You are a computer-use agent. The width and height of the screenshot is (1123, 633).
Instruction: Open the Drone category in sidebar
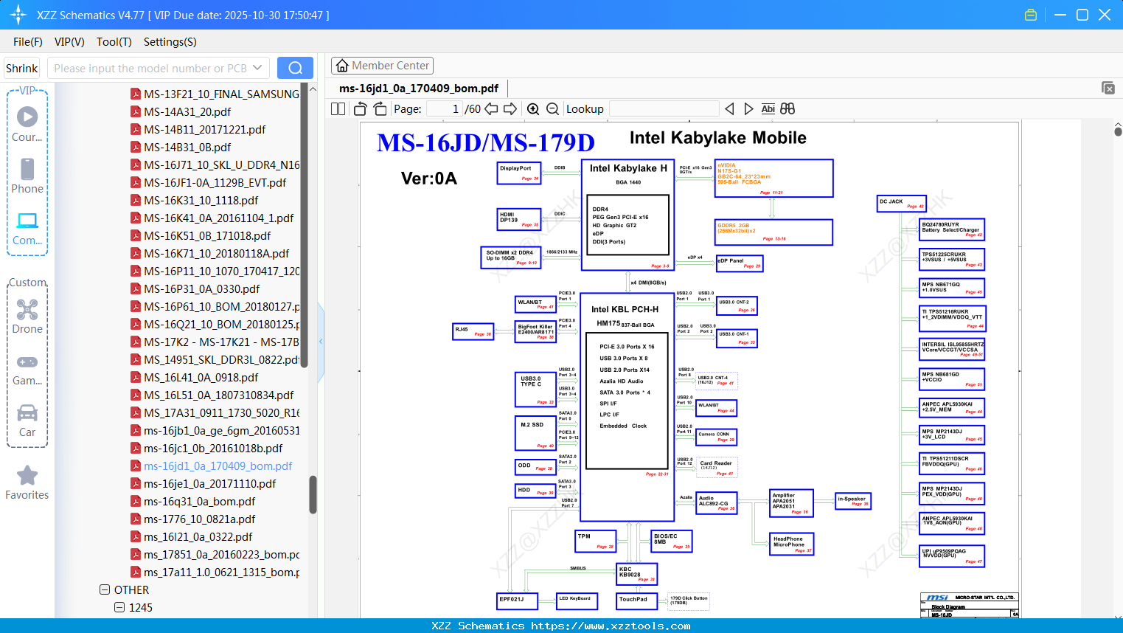coord(27,316)
